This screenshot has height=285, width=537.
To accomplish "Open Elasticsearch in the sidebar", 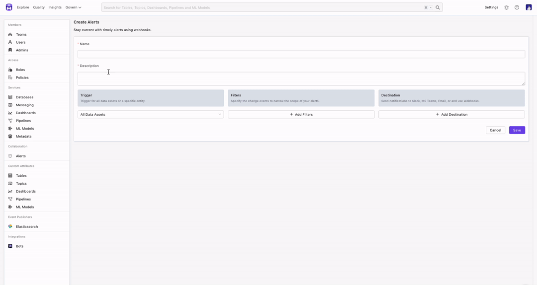I will 26,226.
